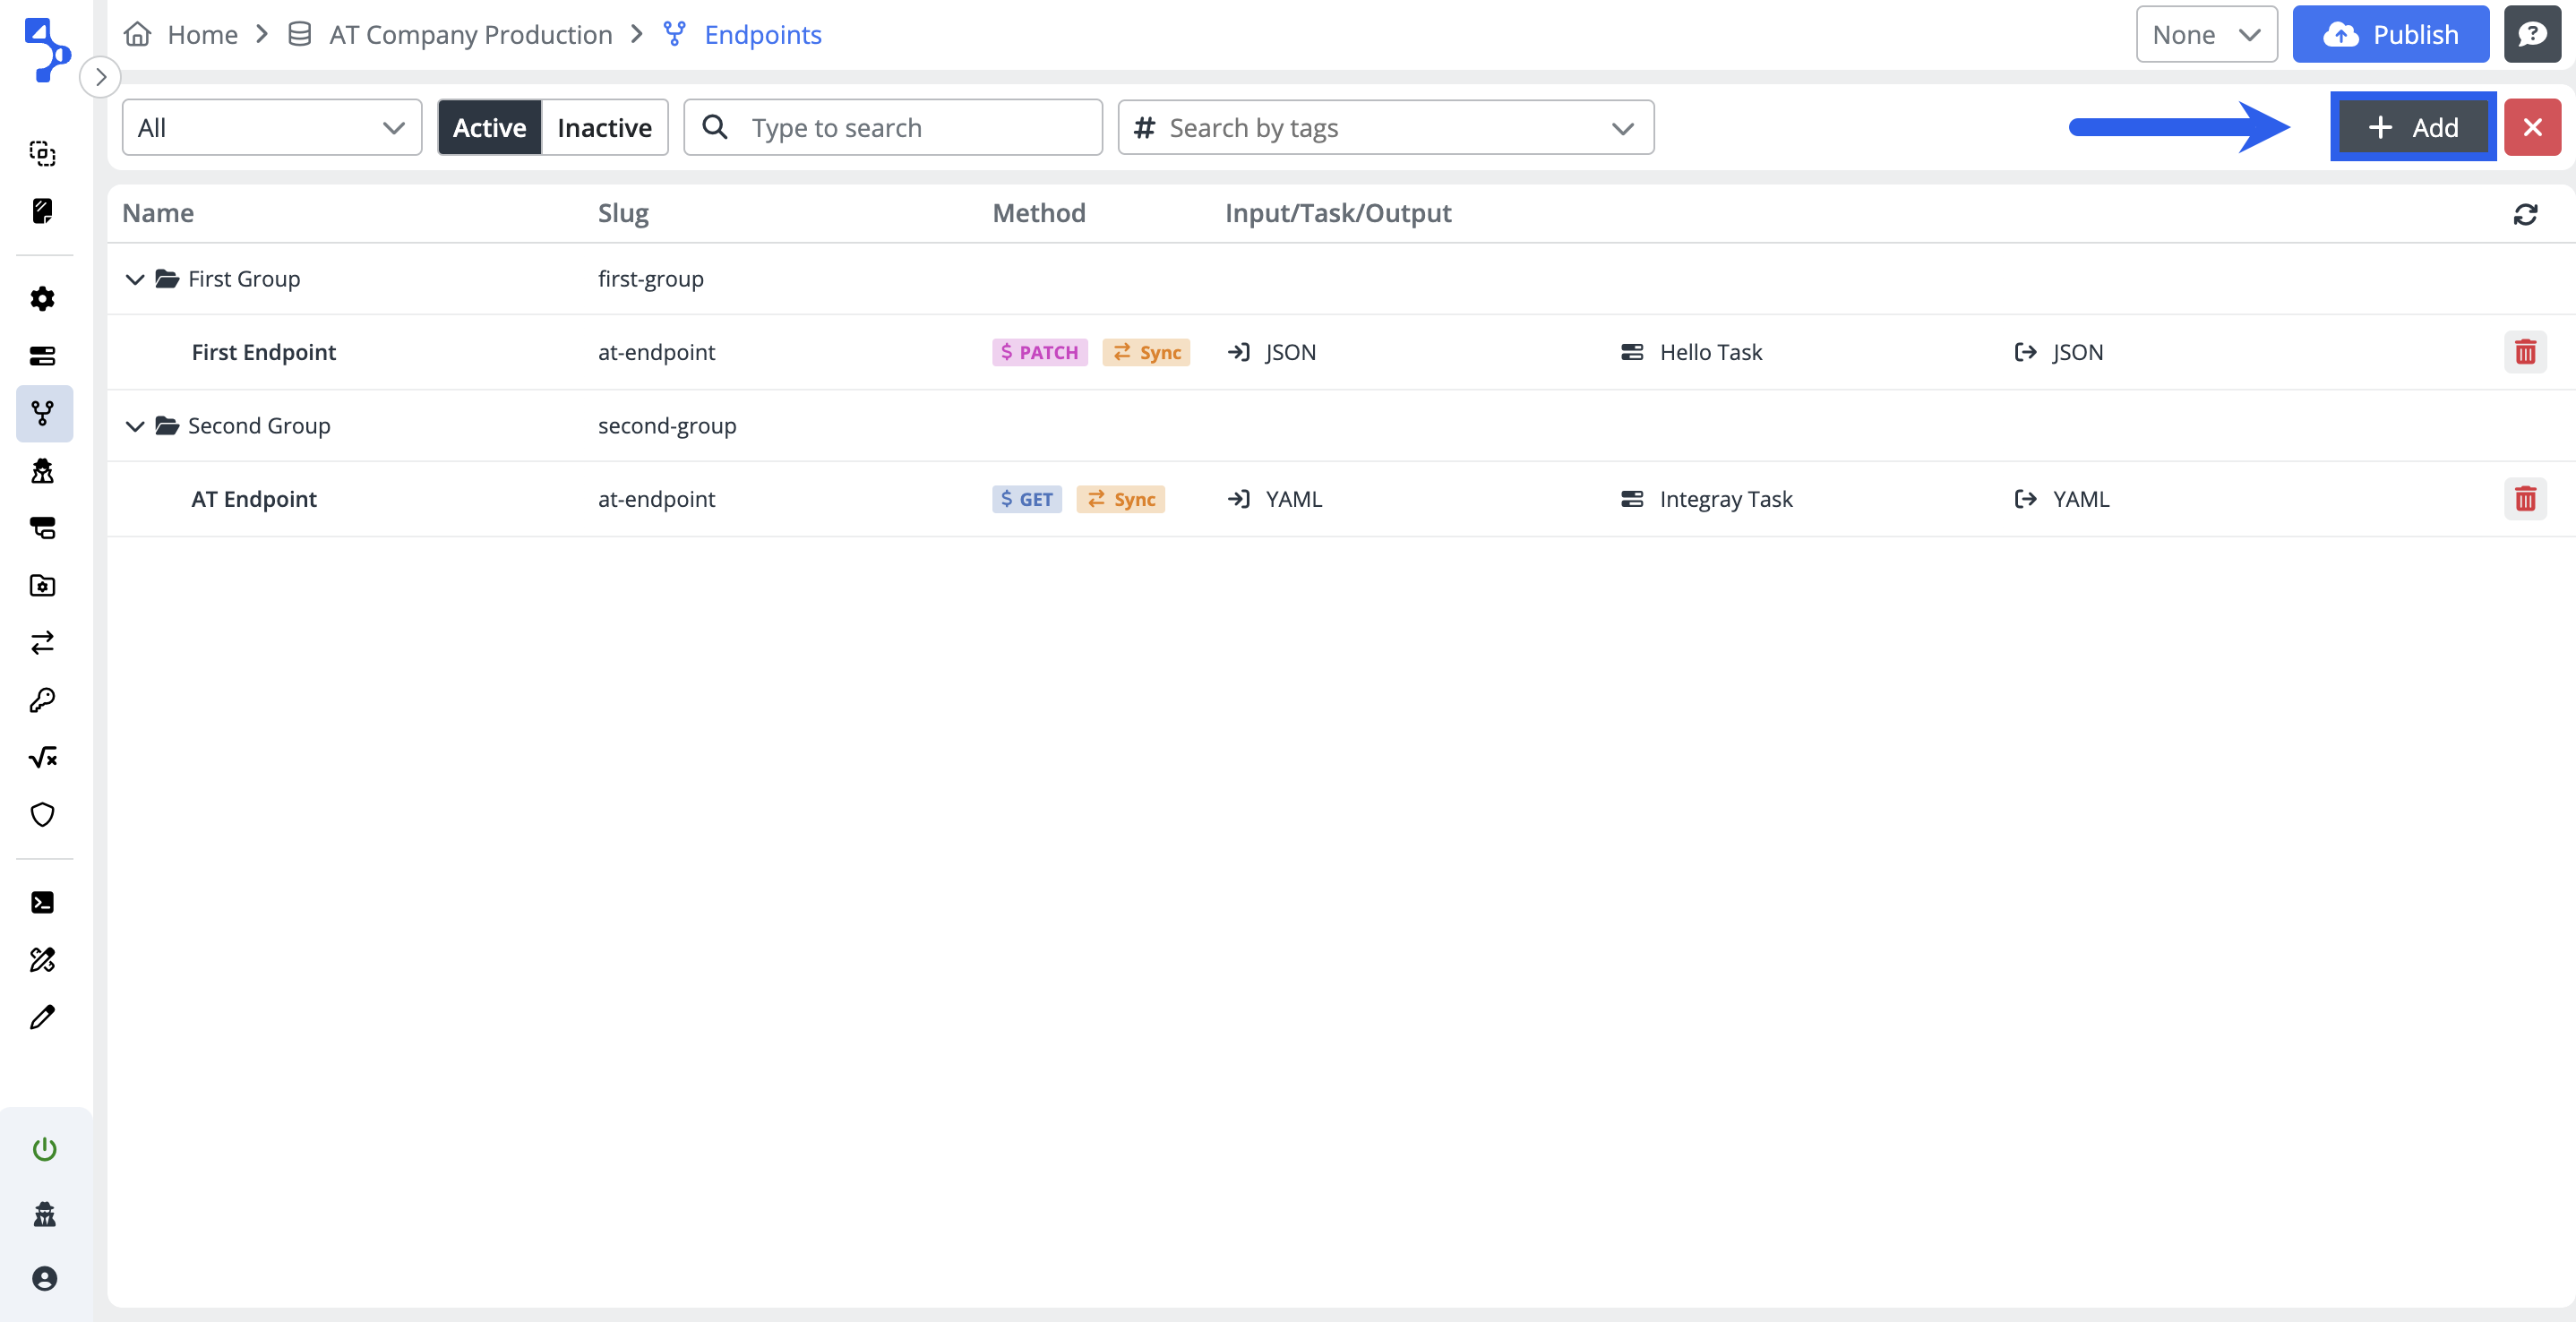2576x1322 pixels.
Task: Click the Type to search field
Action: pos(892,127)
